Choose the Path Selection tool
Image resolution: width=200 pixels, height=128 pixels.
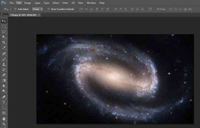pyautogui.click(x=4, y=108)
